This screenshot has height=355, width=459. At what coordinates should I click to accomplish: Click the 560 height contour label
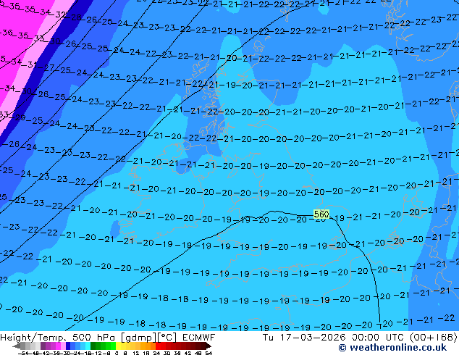click(321, 214)
